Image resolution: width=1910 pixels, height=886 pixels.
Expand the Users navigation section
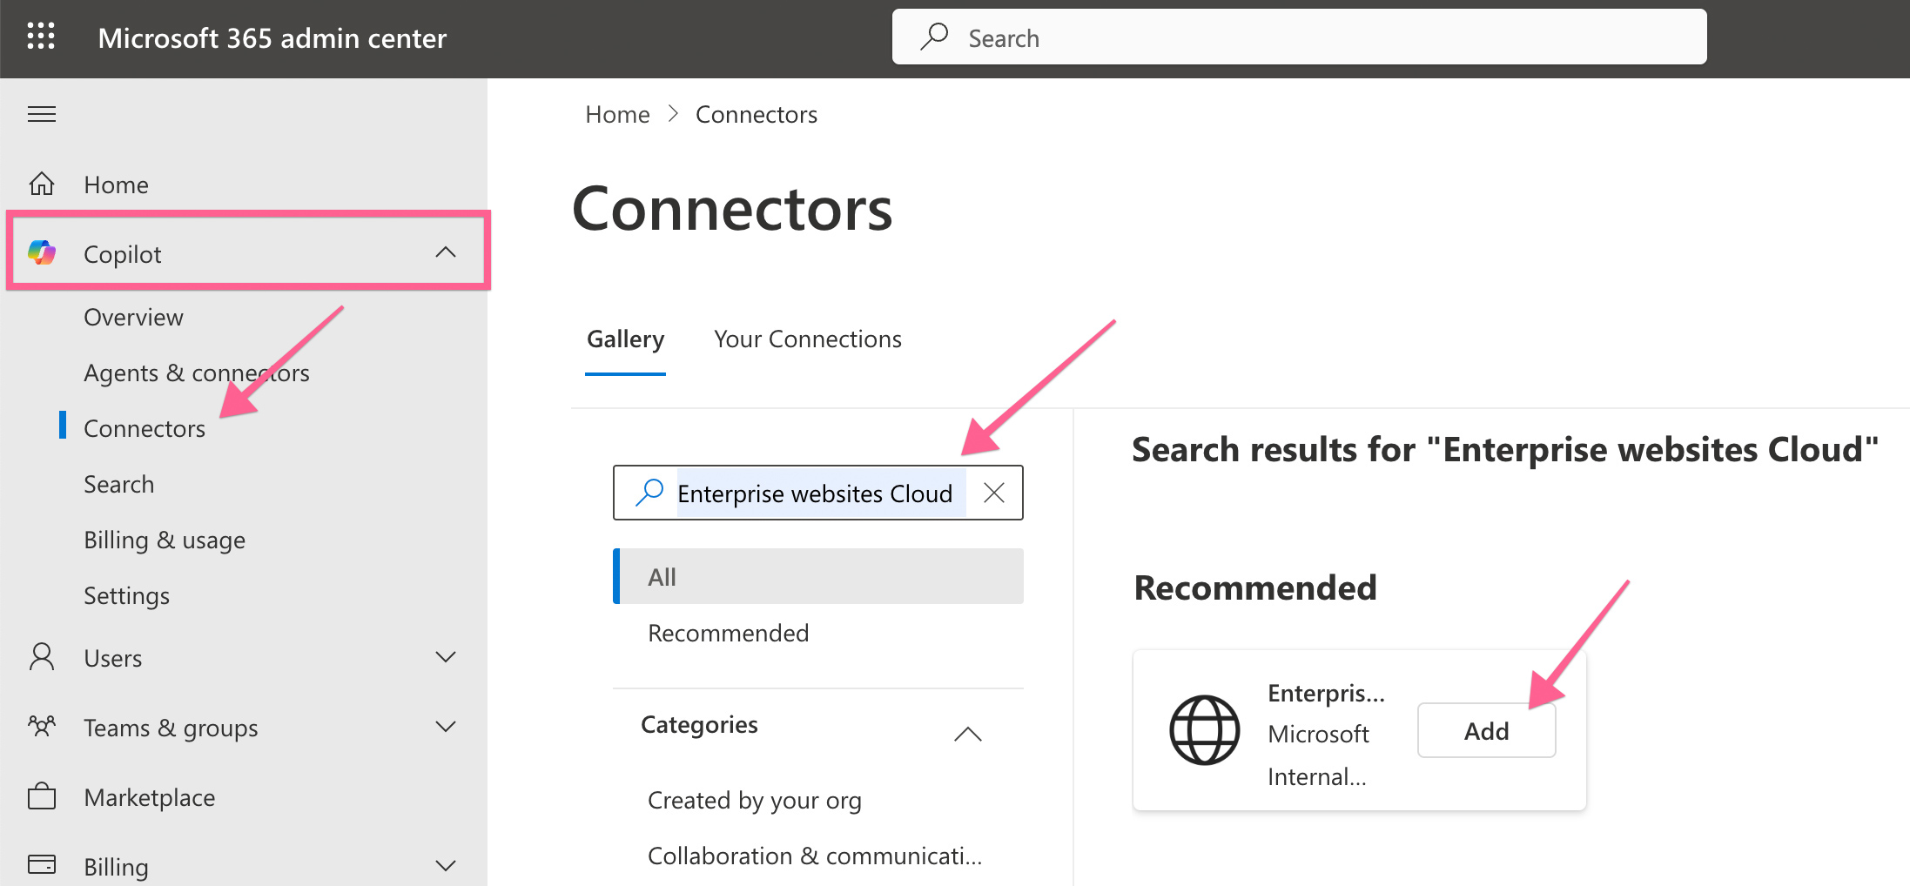(x=446, y=657)
